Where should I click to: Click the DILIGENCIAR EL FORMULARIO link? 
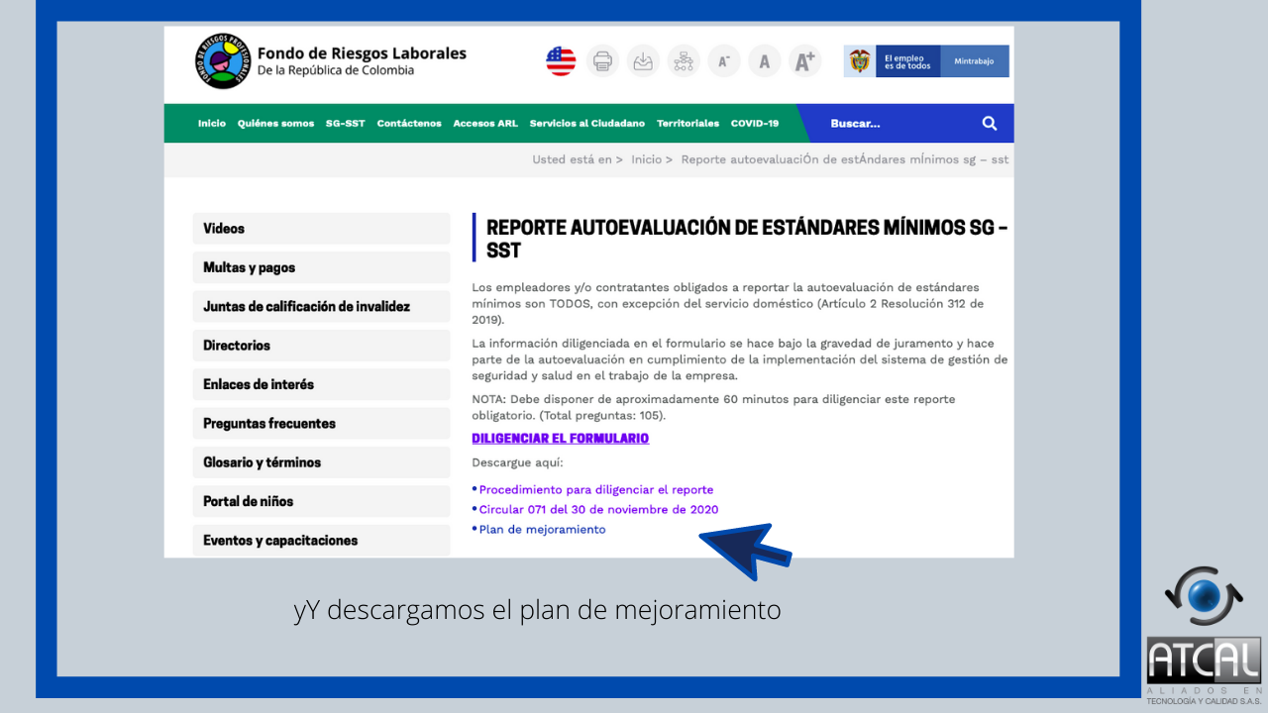560,438
